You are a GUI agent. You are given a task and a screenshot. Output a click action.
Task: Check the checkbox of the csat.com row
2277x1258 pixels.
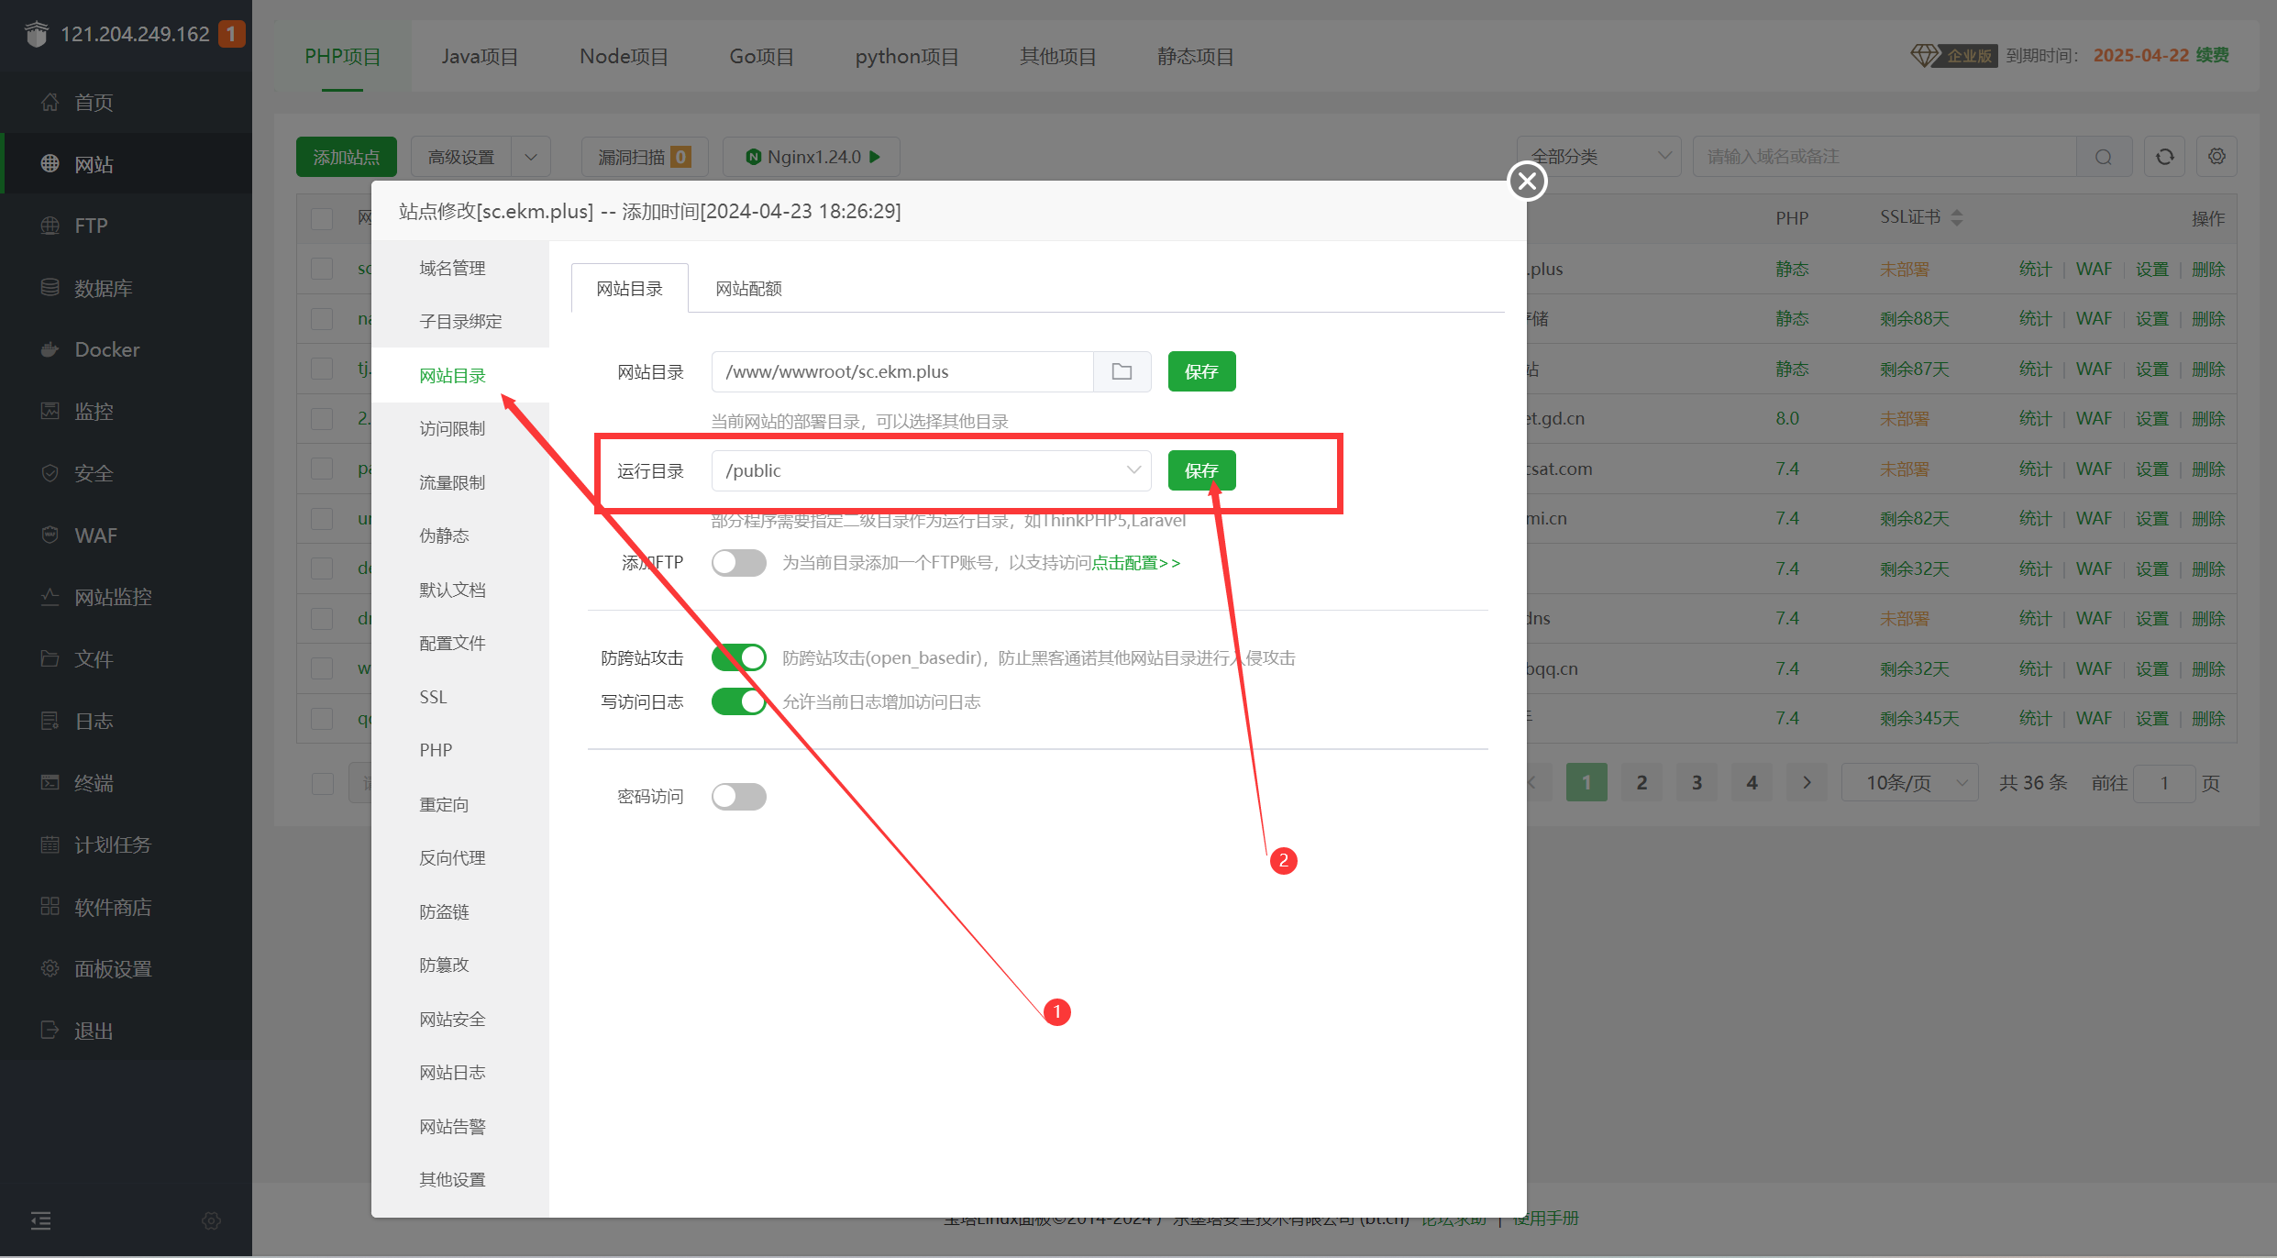click(322, 469)
